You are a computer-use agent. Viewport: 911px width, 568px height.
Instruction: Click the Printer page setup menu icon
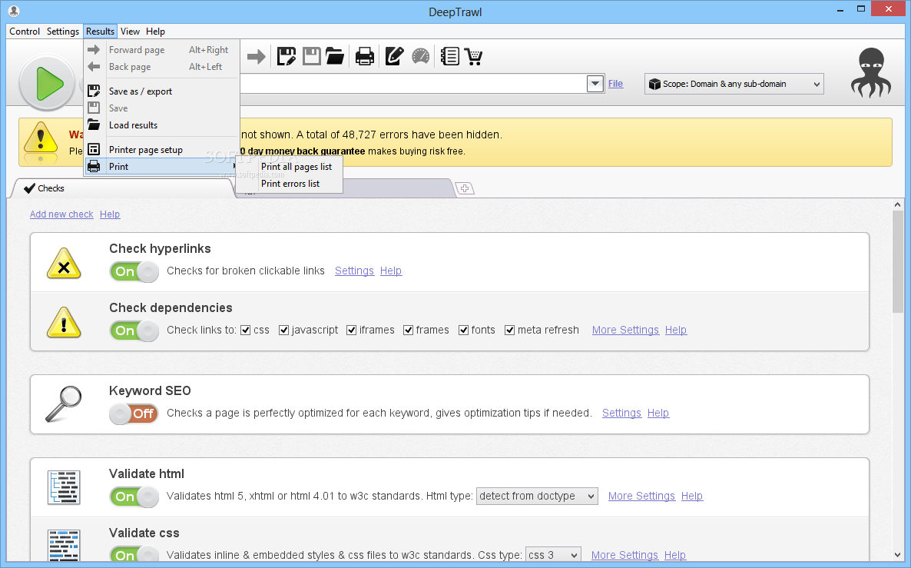[94, 150]
